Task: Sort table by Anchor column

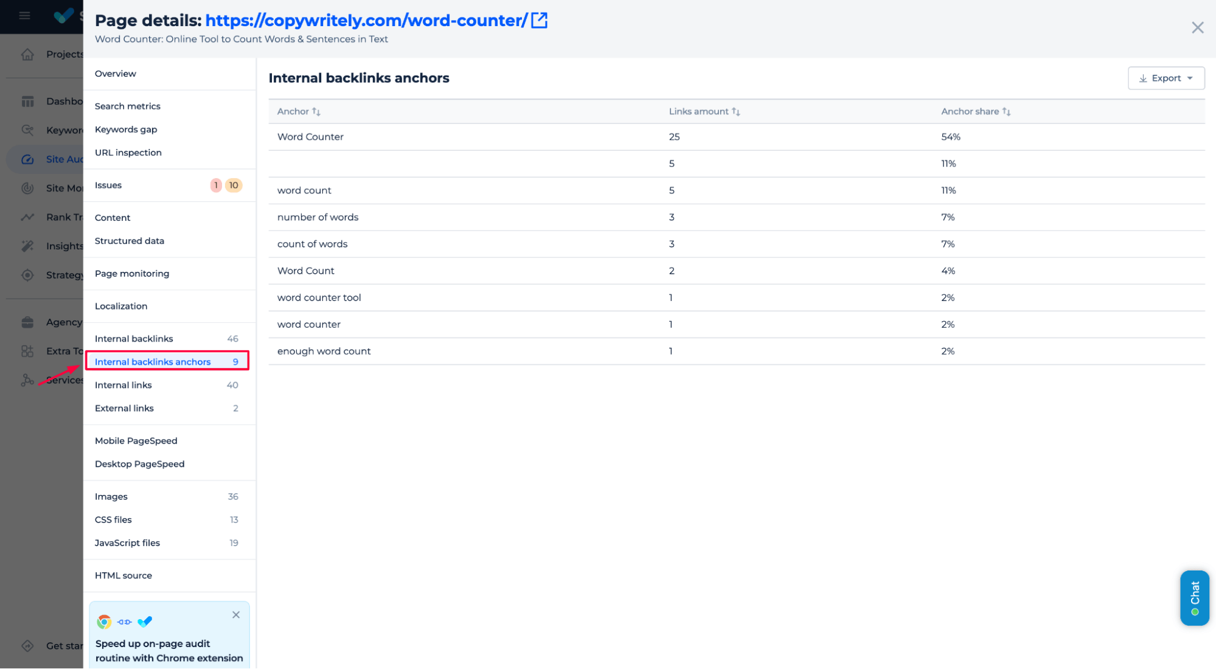Action: tap(299, 111)
